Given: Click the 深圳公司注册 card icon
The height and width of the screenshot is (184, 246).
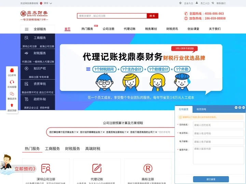Looking at the screenshot, I should (x=46, y=168).
